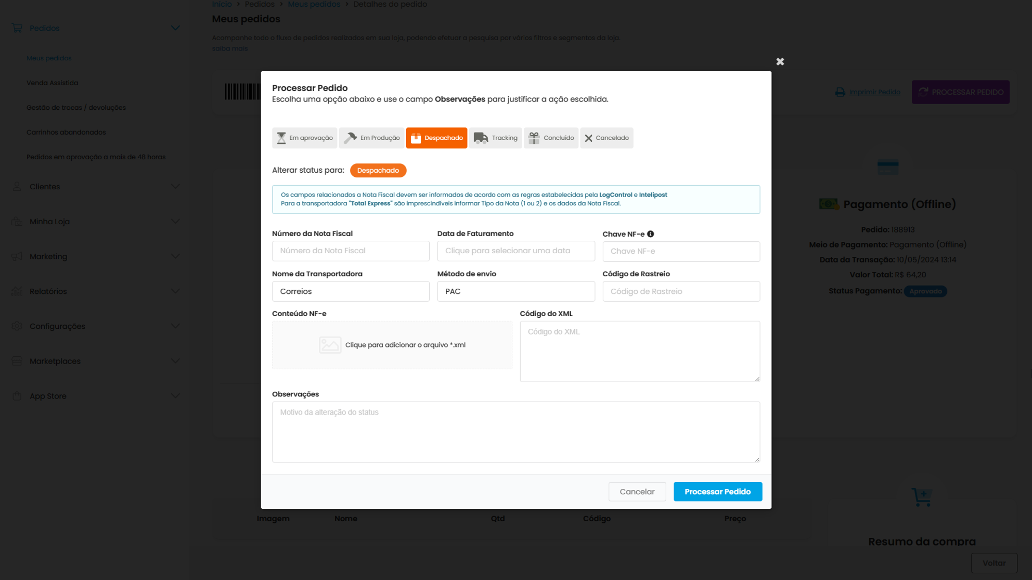Expand the Marketing section chevron

[x=175, y=256]
